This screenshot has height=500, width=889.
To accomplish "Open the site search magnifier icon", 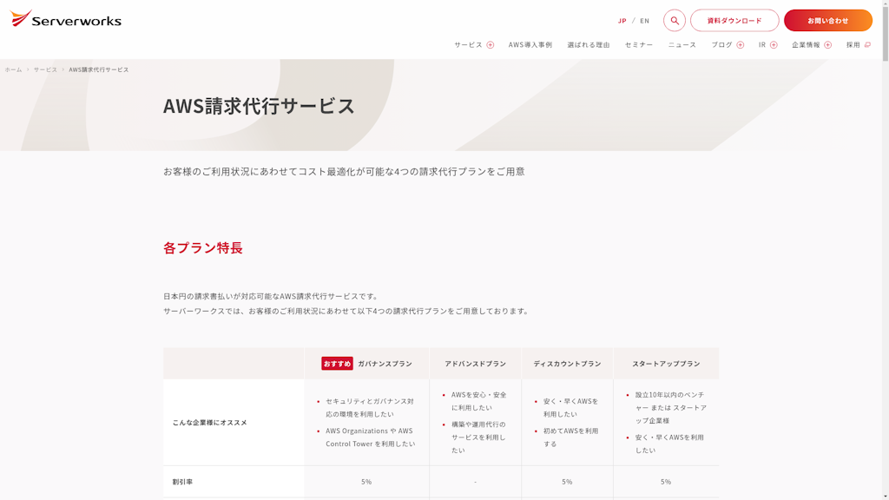I will [674, 19].
